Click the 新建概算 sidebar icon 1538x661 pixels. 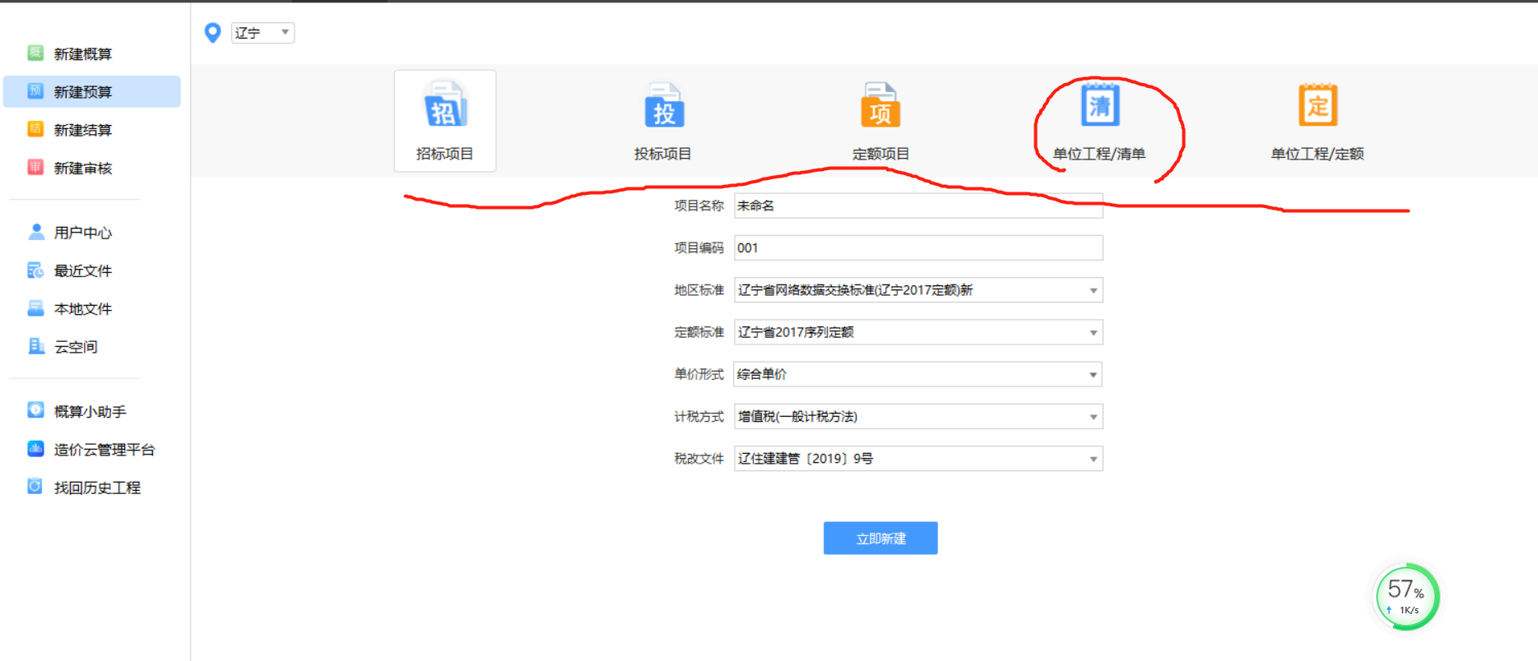coord(35,53)
